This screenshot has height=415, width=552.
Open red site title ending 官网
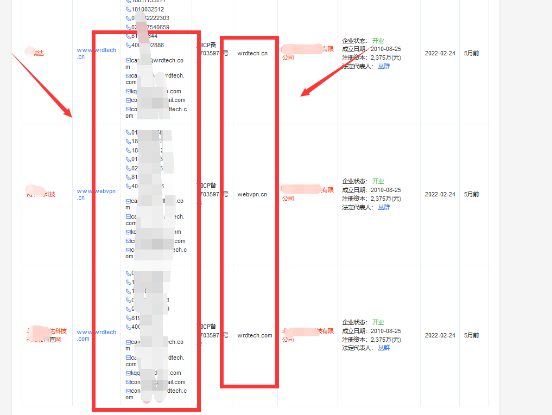[46, 335]
